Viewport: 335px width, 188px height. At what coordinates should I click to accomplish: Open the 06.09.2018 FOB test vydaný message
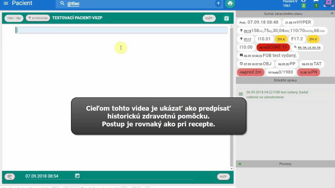[277, 95]
